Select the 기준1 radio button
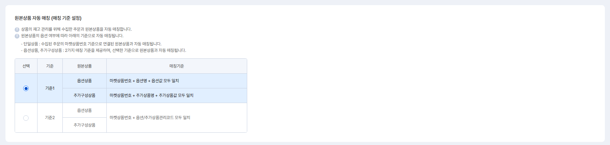The image size is (610, 145). coord(26,88)
